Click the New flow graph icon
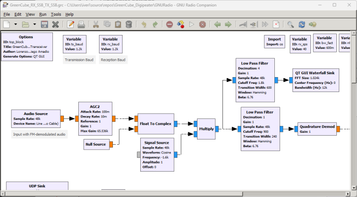 tap(7, 24)
